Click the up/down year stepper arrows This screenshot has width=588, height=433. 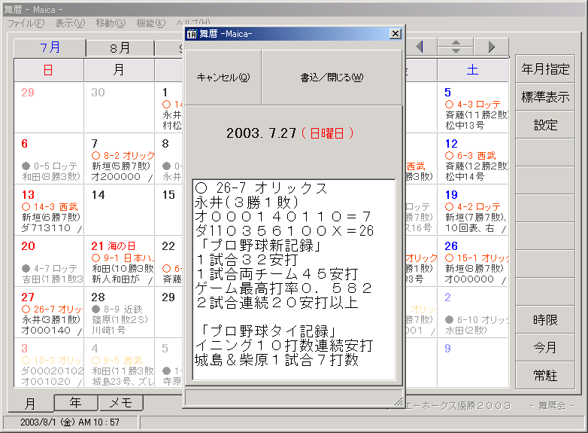click(x=455, y=47)
